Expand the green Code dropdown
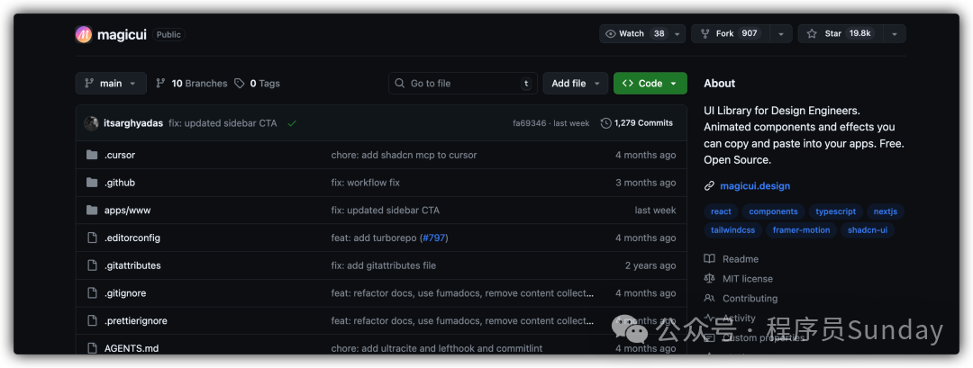Screen dimensions: 973x368 point(650,84)
